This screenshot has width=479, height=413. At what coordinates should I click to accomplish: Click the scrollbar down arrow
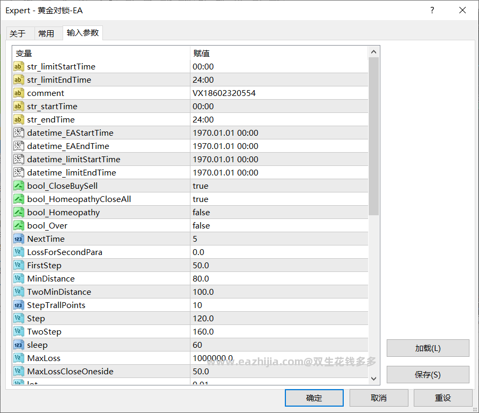(x=373, y=379)
